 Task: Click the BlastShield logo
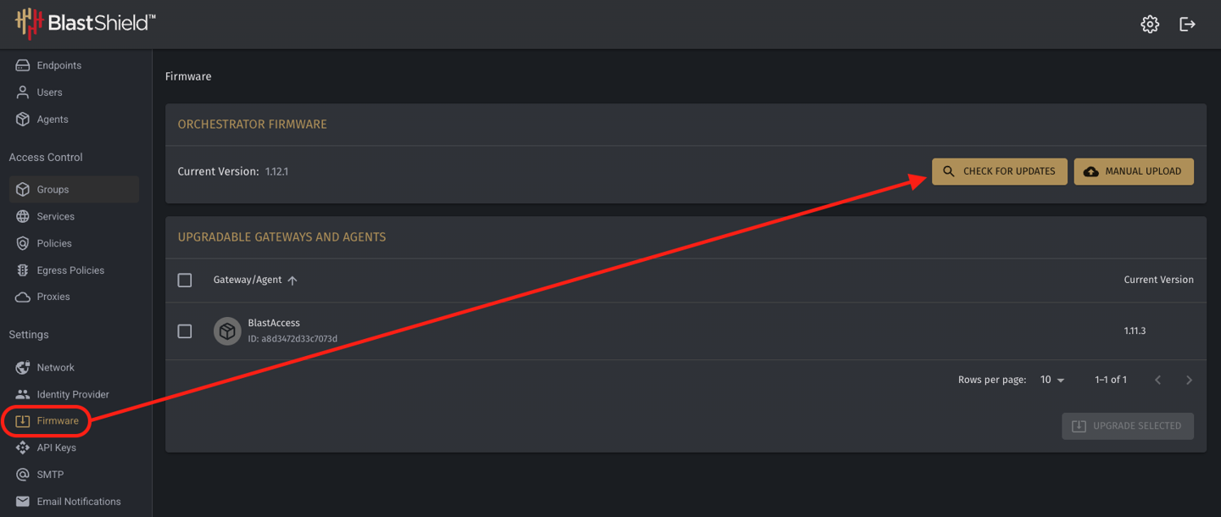[85, 24]
